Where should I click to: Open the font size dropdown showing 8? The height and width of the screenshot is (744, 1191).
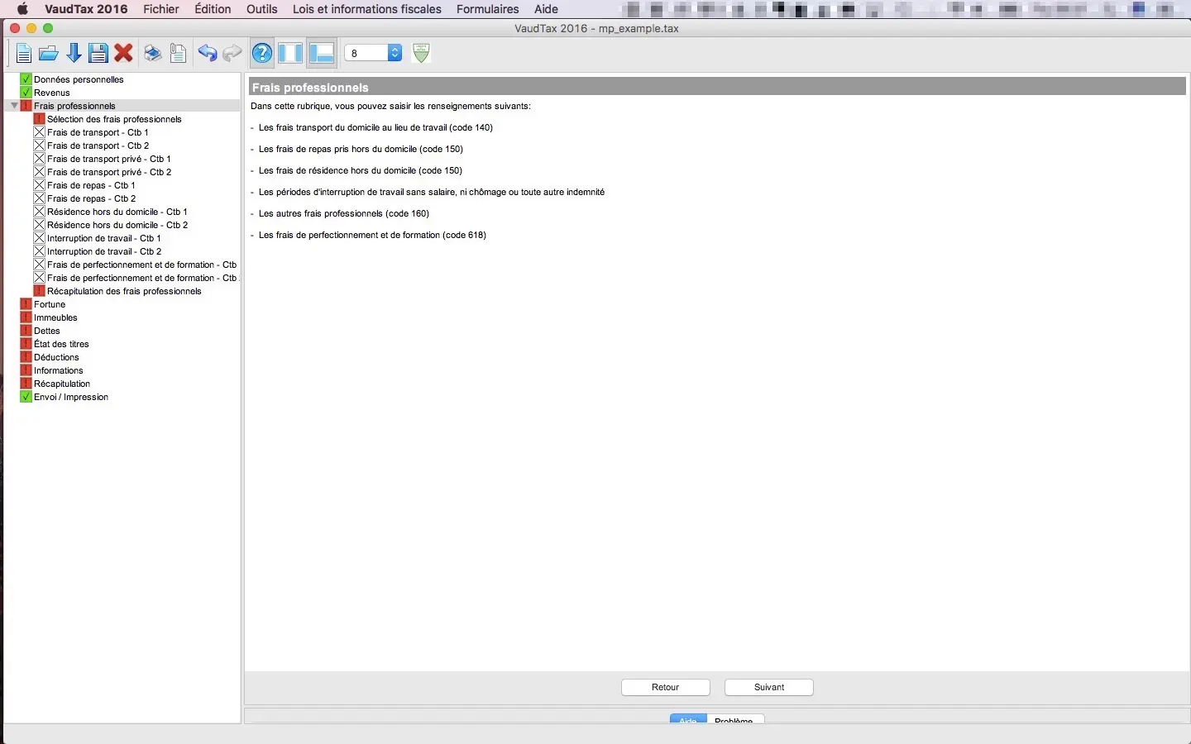(x=373, y=54)
